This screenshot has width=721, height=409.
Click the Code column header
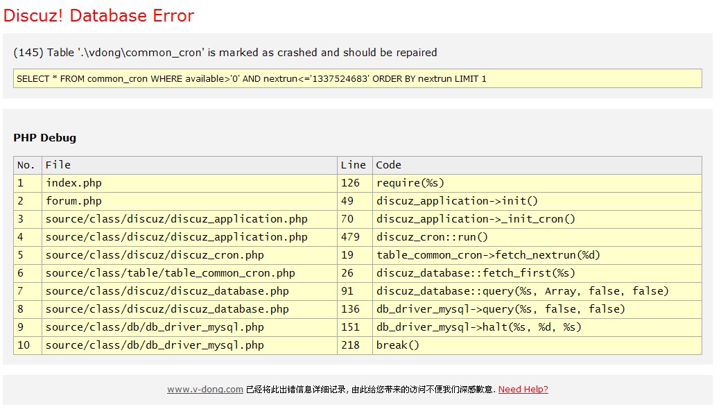(x=537, y=166)
